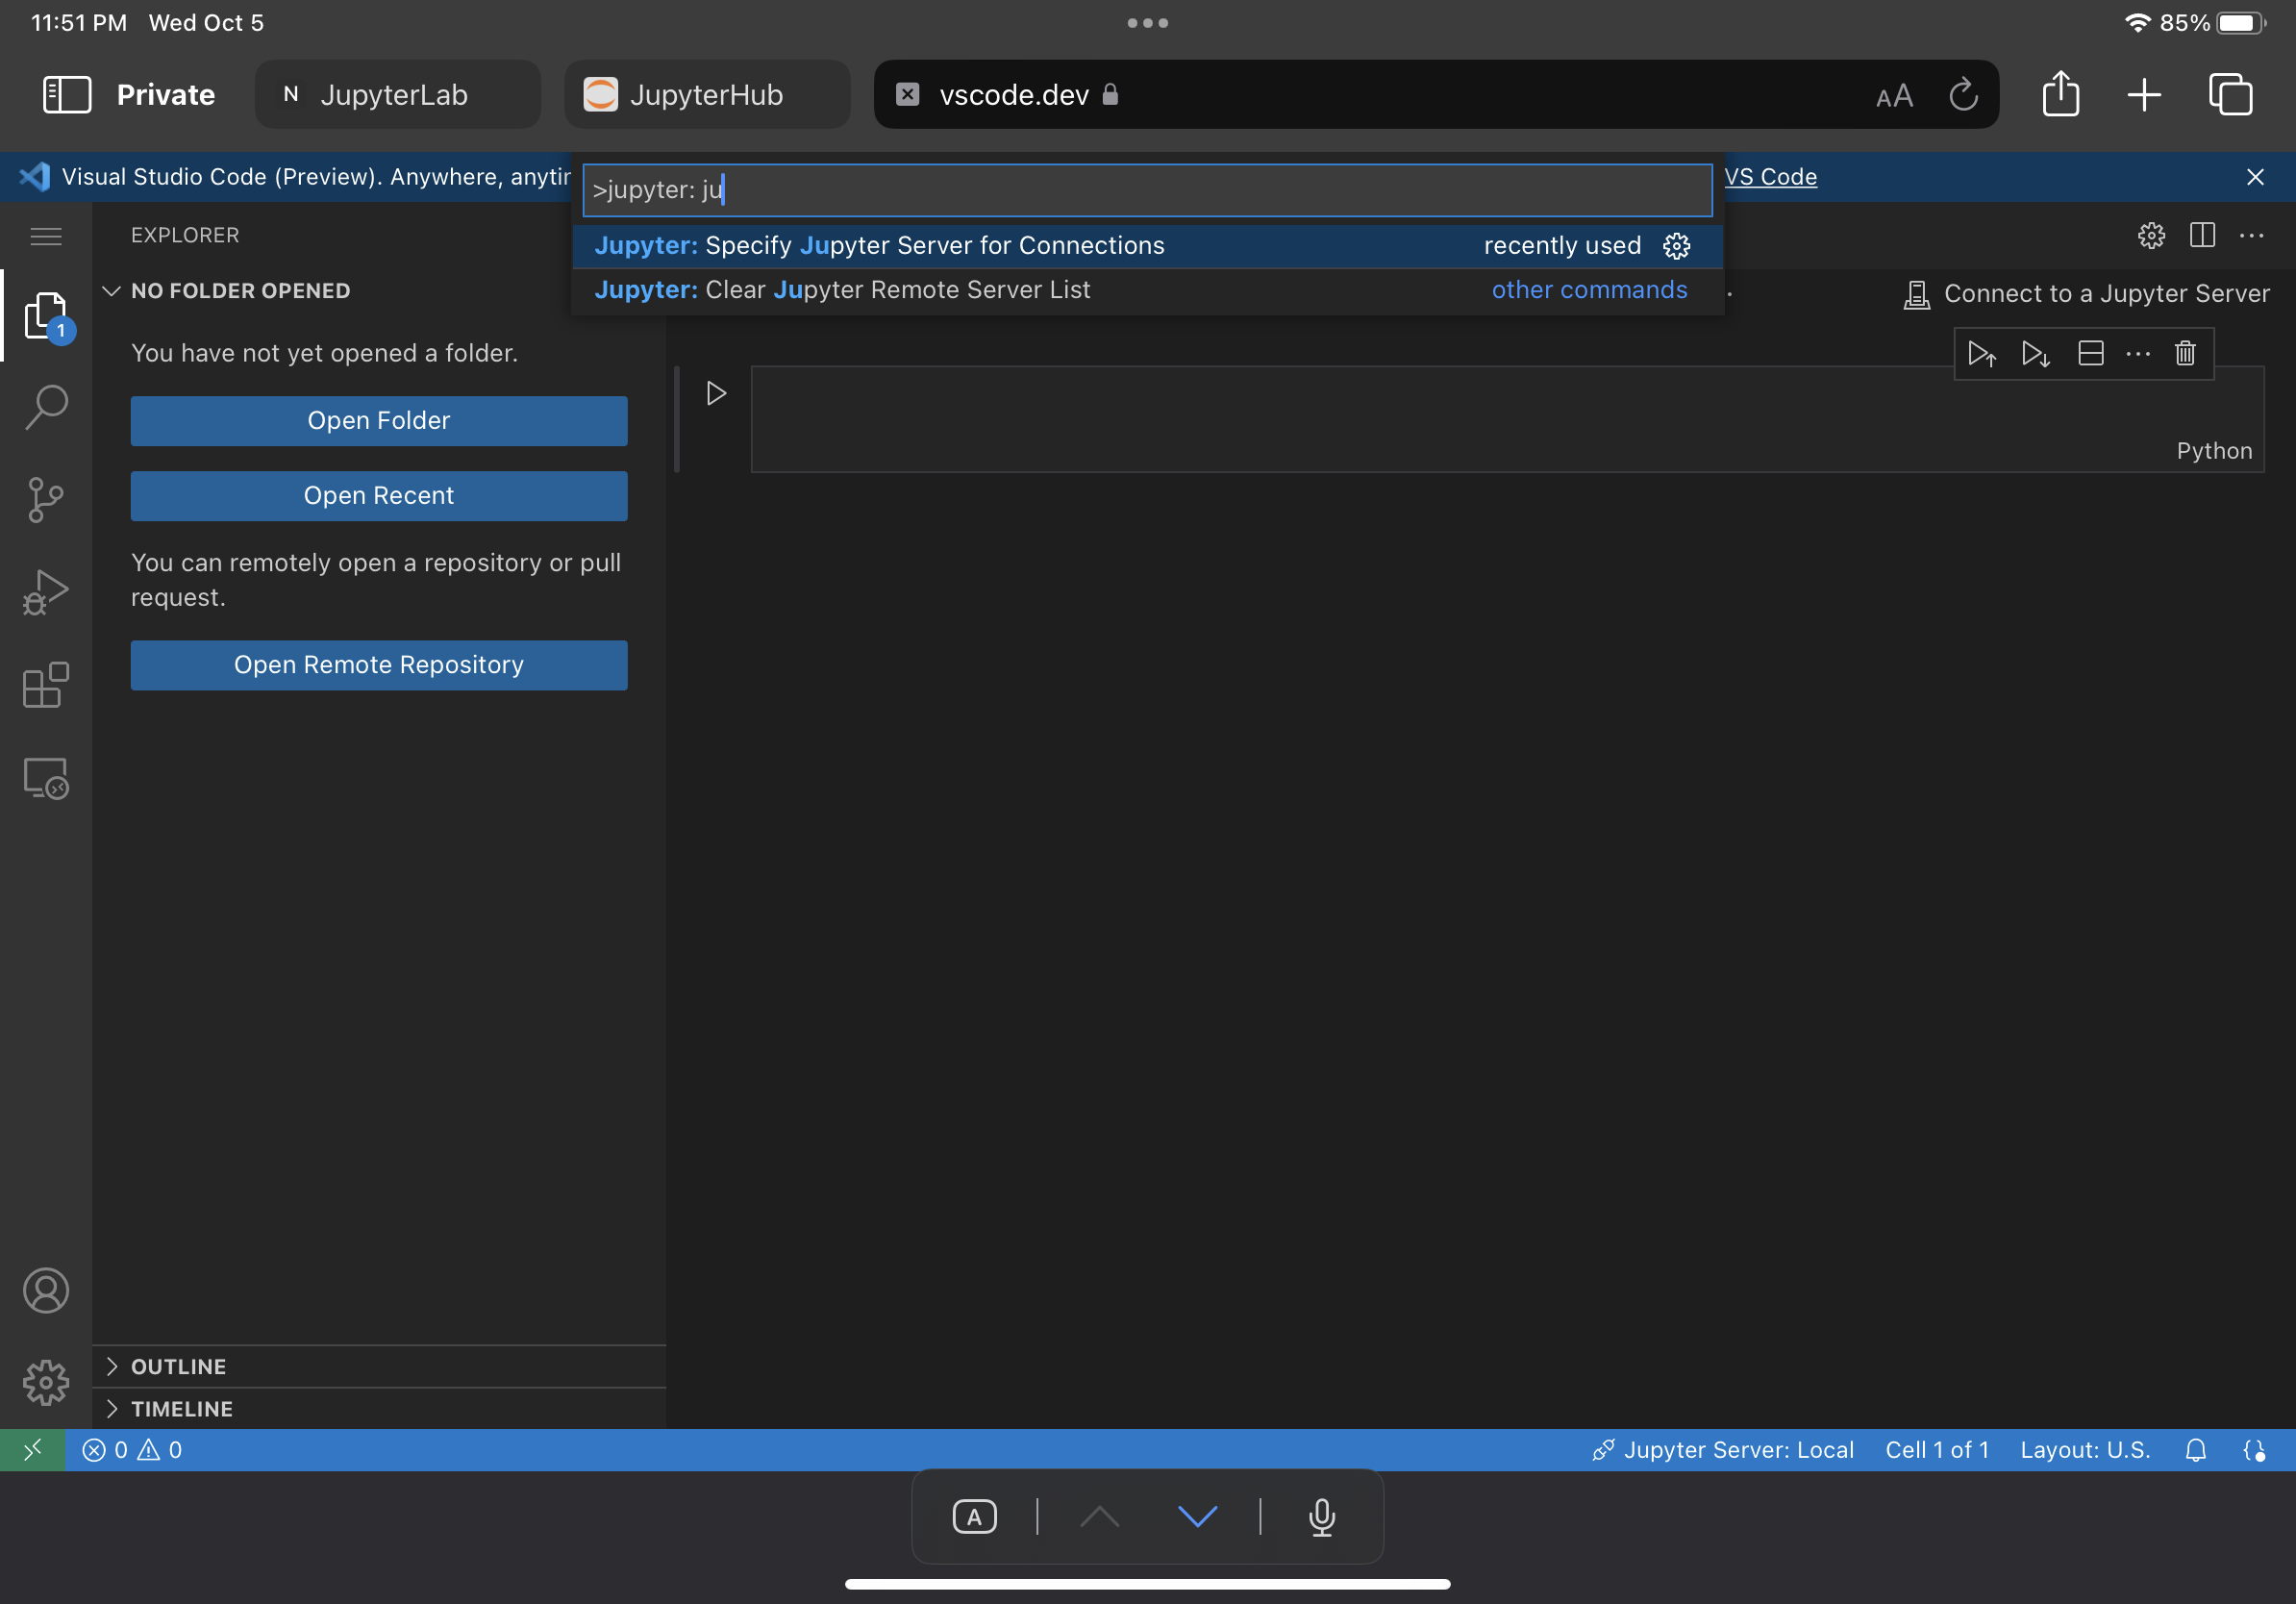
Task: Open editor More Actions ellipsis
Action: pos(2252,236)
